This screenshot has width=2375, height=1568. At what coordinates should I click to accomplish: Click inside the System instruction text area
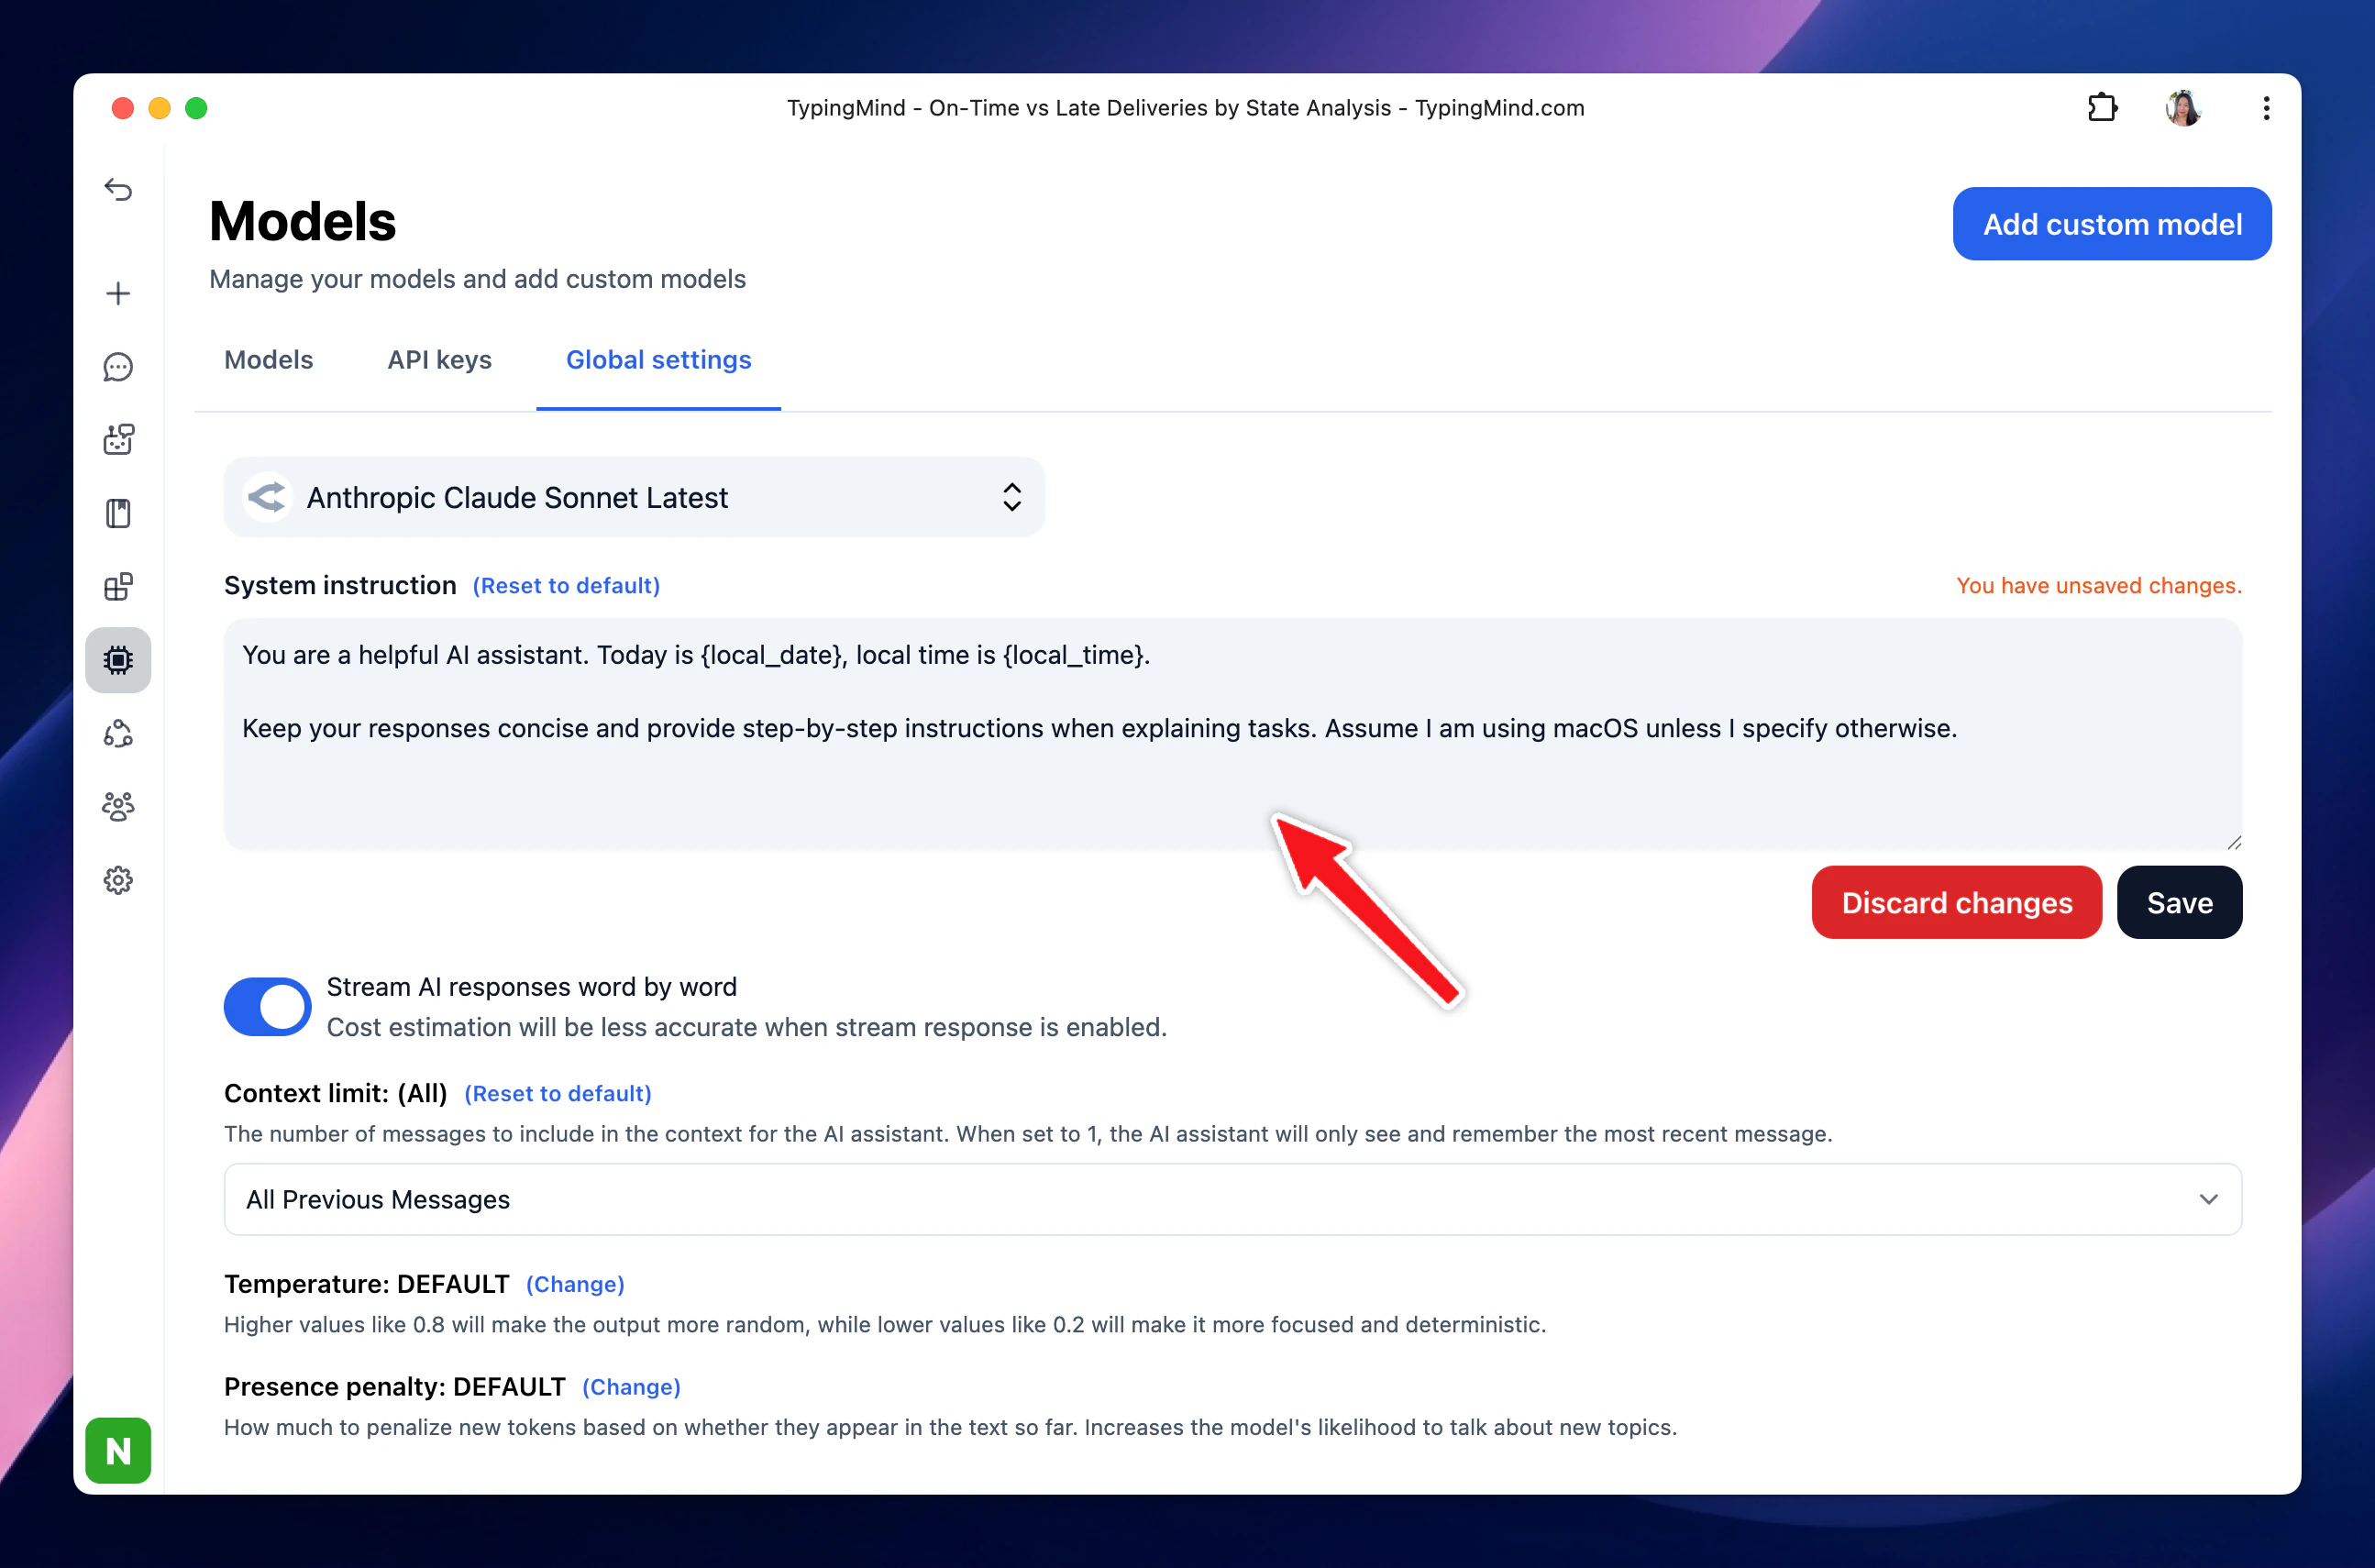(x=1232, y=734)
